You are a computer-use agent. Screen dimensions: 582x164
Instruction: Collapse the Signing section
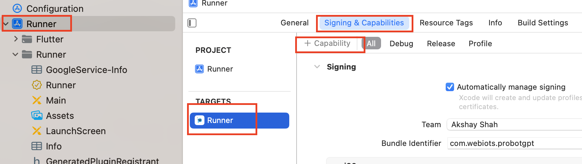click(317, 67)
